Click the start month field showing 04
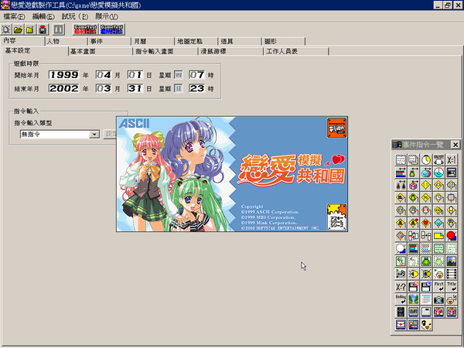This screenshot has width=464, height=348. coord(104,75)
